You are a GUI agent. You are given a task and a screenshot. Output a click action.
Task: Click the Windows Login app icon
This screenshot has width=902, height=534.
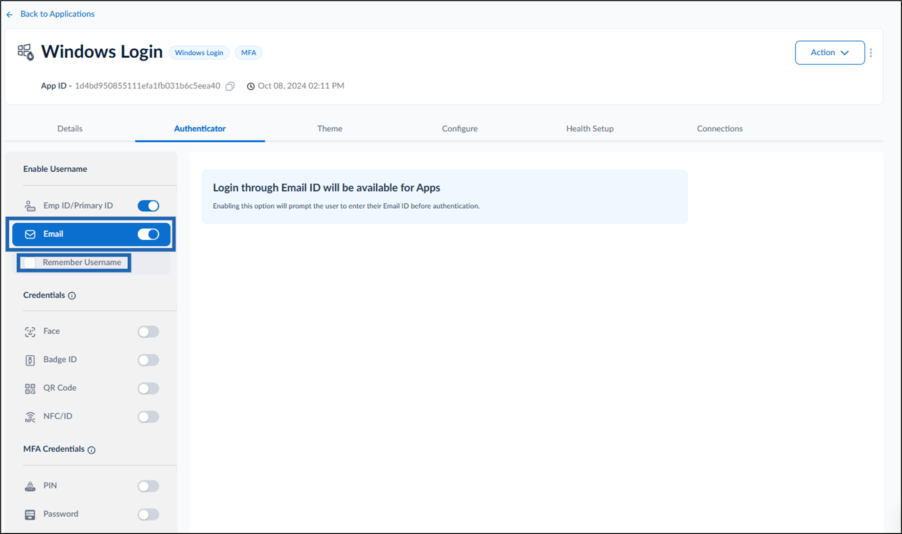26,52
